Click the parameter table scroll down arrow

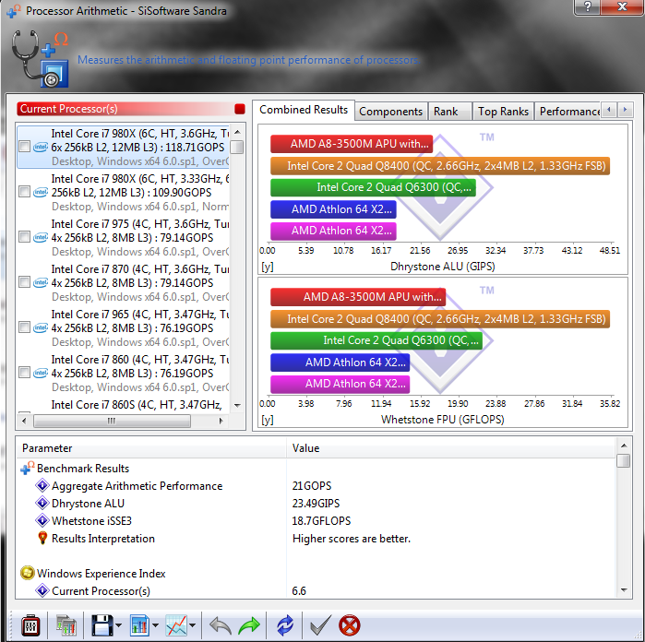click(x=624, y=590)
